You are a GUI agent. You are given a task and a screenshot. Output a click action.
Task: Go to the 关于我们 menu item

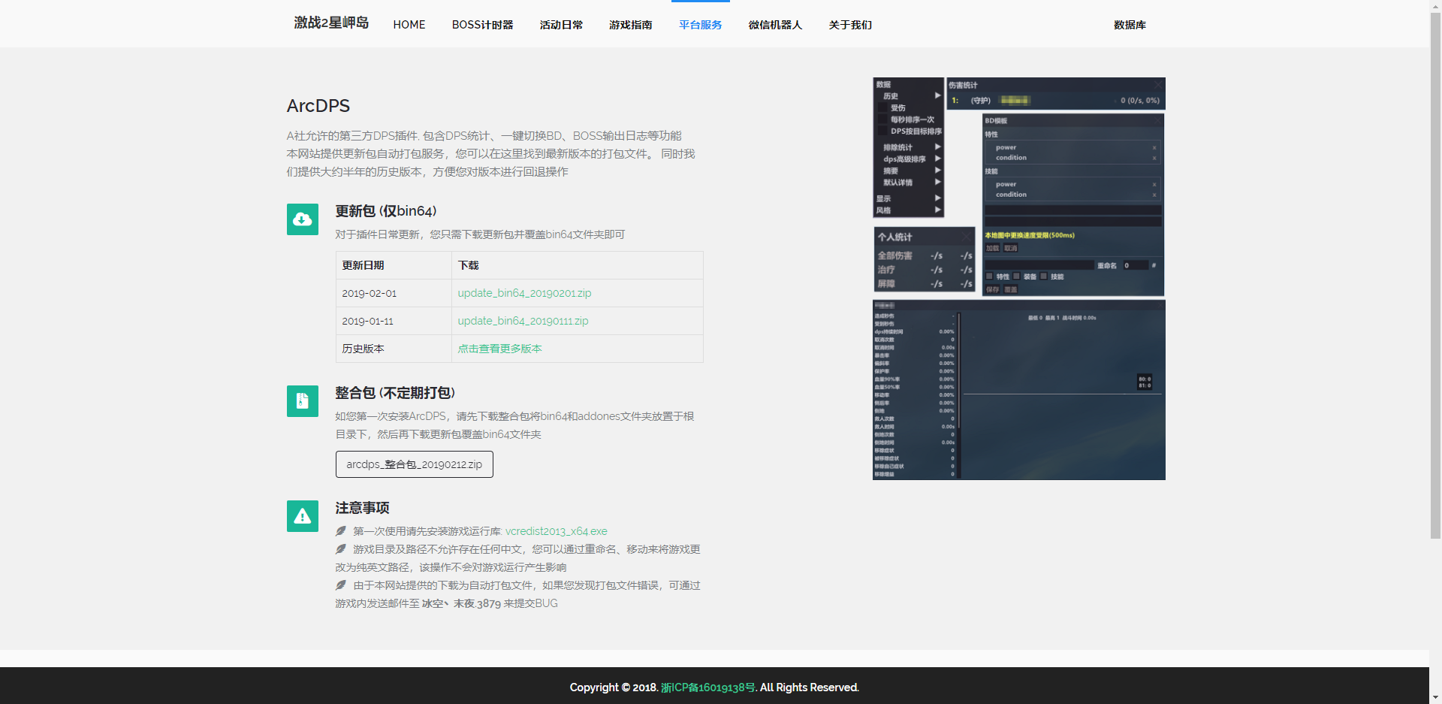click(850, 25)
